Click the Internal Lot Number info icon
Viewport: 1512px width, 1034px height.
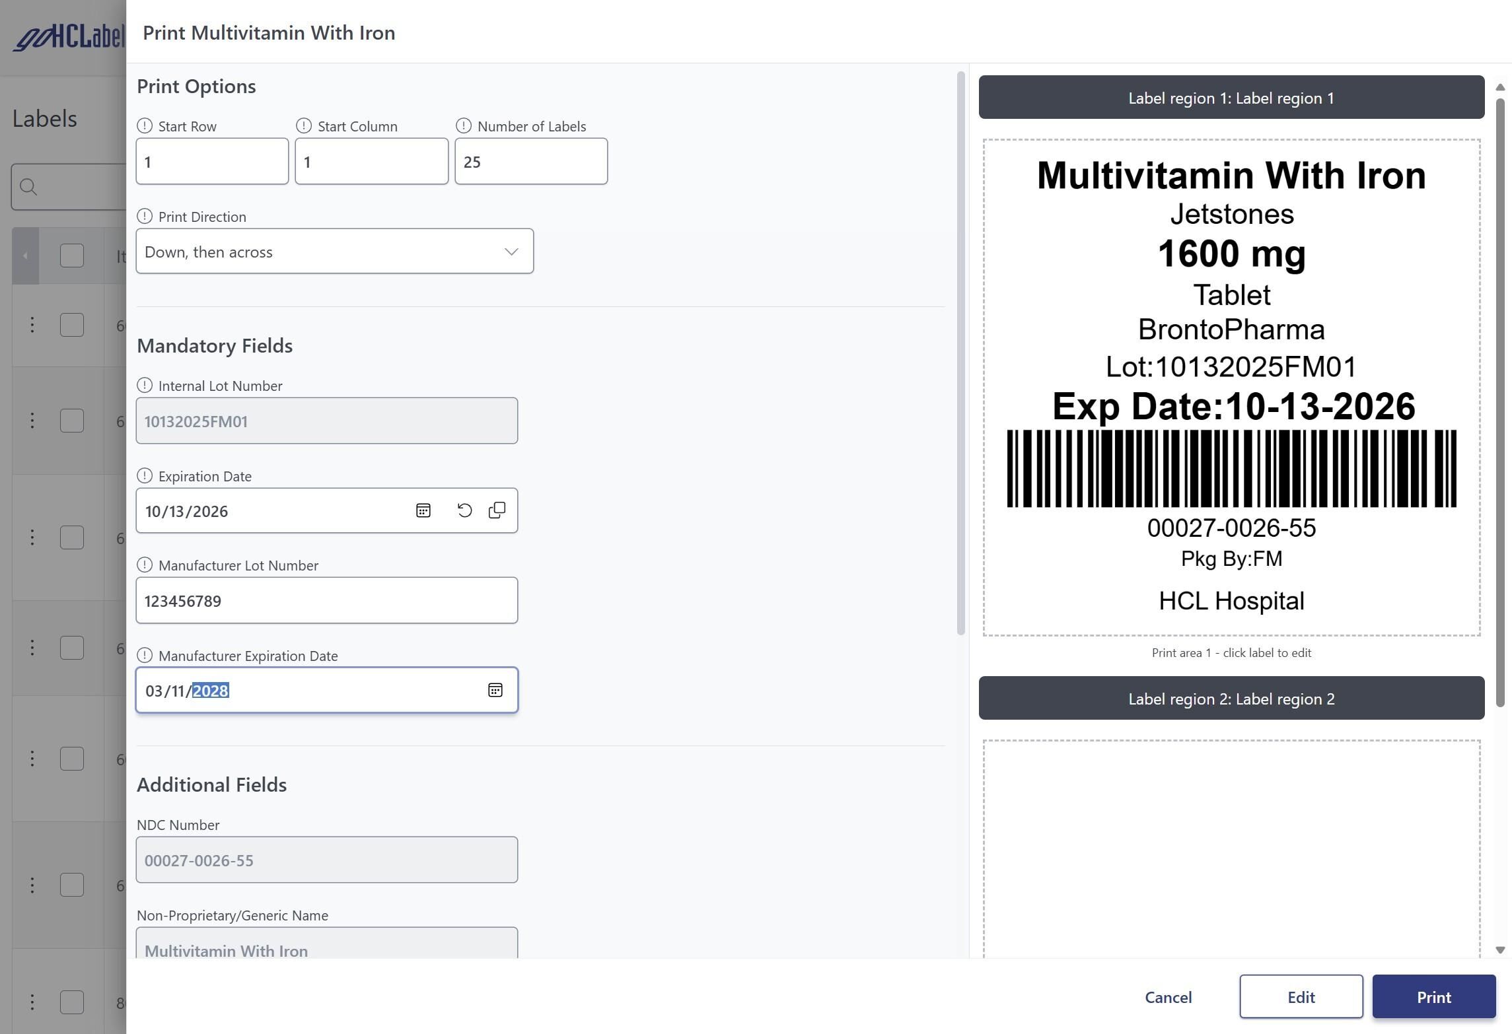[145, 385]
